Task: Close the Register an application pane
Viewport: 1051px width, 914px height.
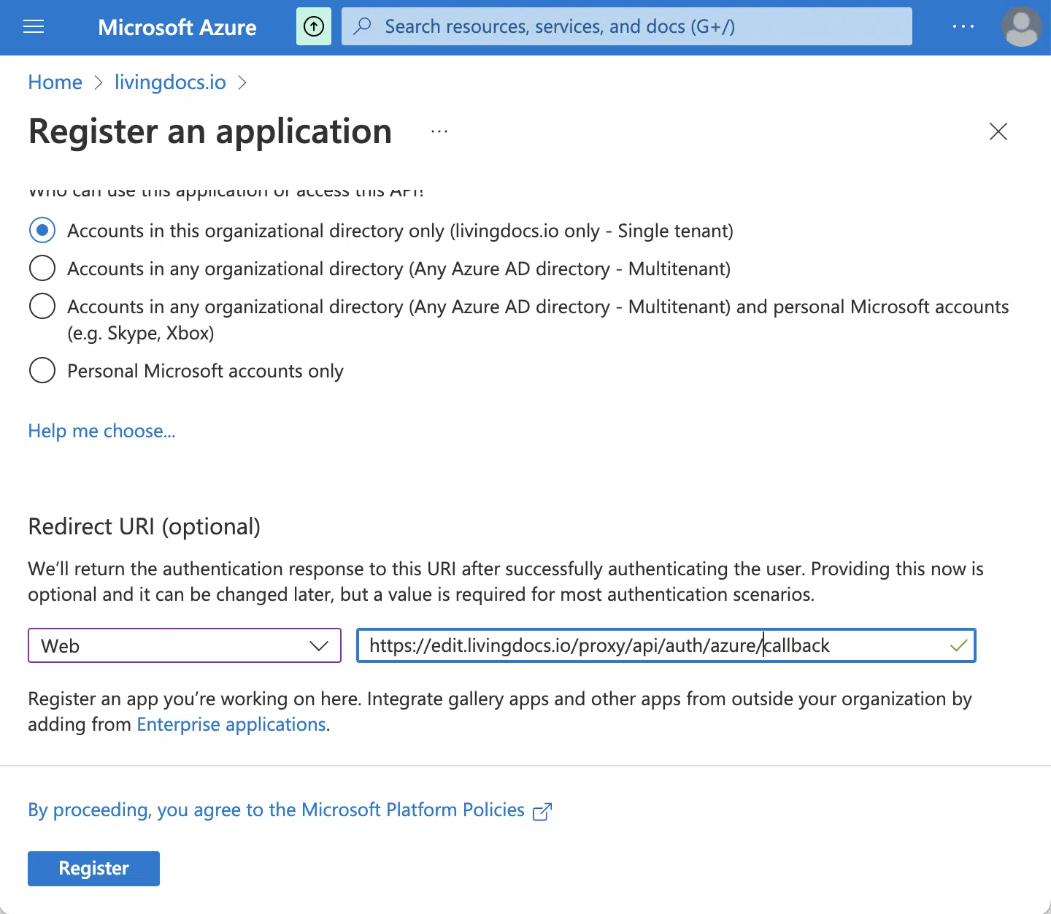Action: pyautogui.click(x=998, y=131)
